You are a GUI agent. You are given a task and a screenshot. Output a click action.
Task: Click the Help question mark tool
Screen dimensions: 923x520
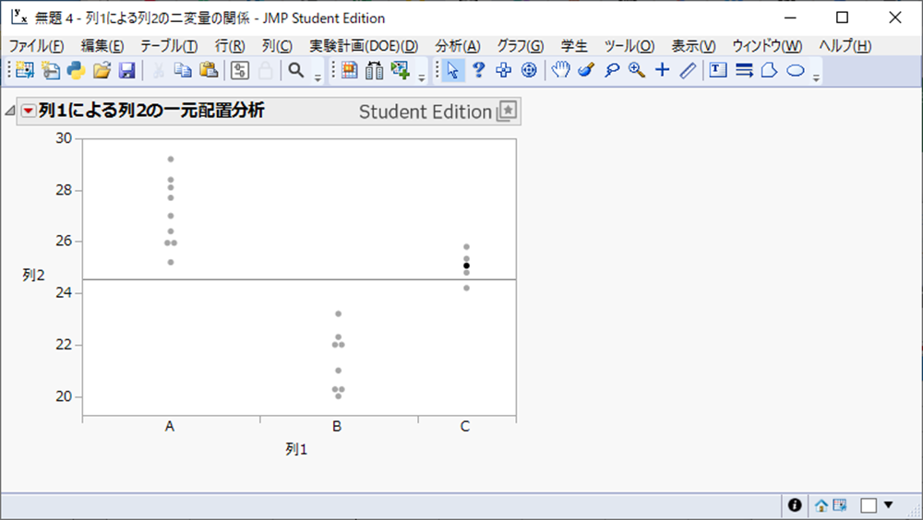478,70
